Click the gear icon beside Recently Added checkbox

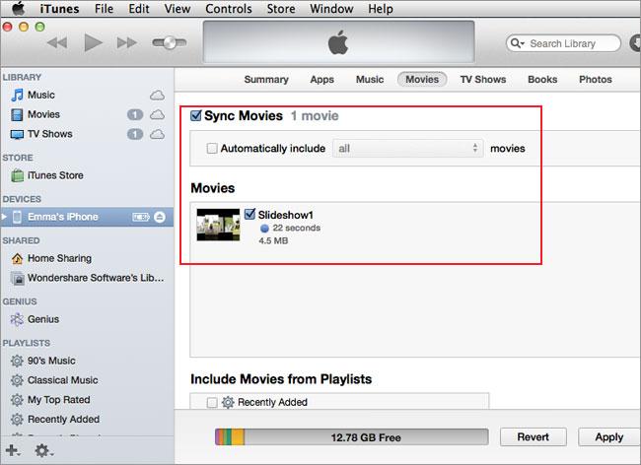[228, 403]
